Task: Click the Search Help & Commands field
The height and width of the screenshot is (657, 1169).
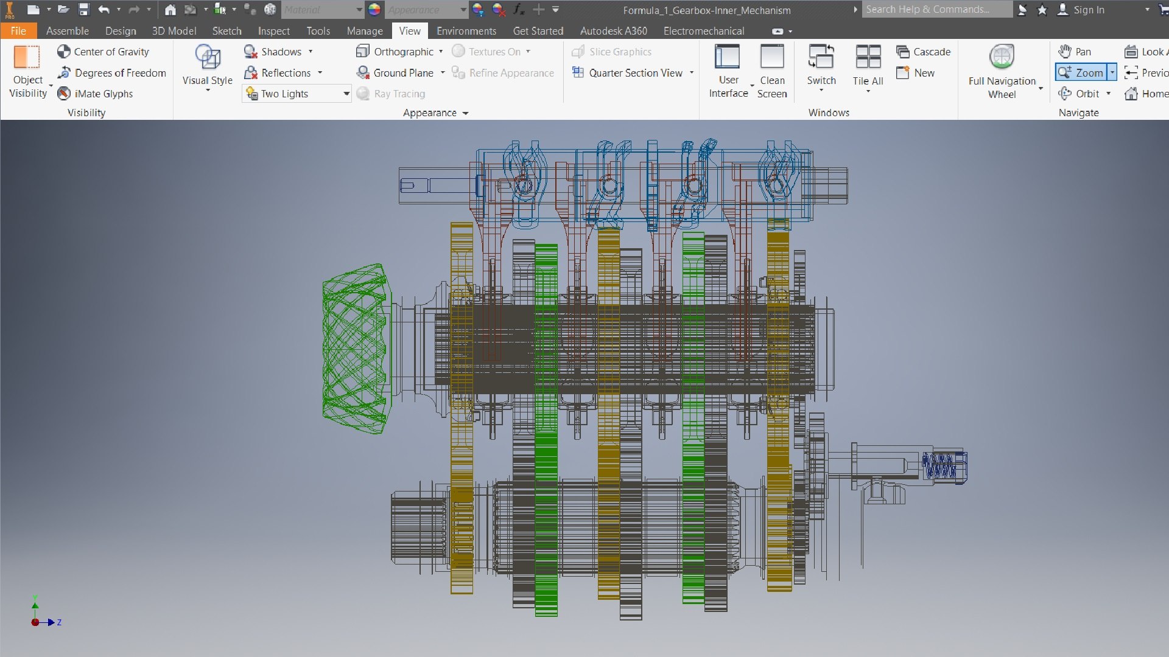Action: 936,9
